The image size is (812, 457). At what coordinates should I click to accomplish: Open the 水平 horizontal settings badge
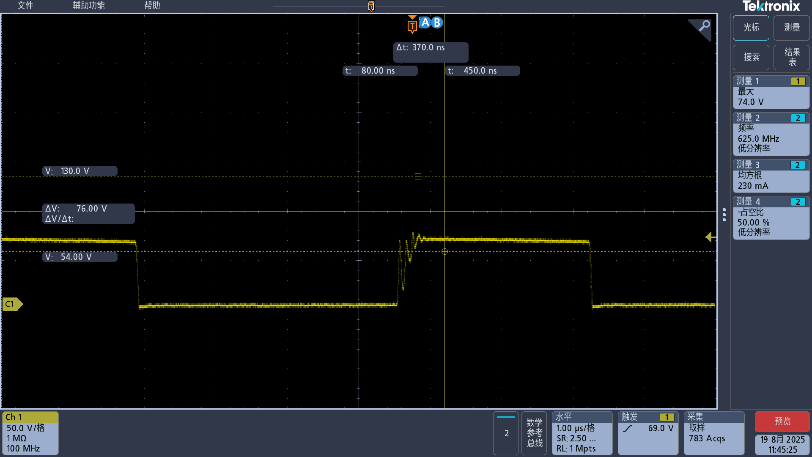(x=582, y=433)
